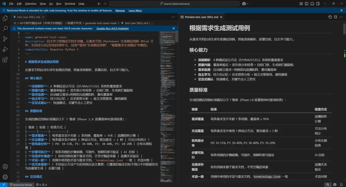Open errors and warnings count in status bar

coord(41,185)
